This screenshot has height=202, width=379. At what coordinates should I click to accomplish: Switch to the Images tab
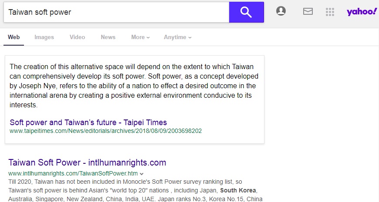(44, 37)
